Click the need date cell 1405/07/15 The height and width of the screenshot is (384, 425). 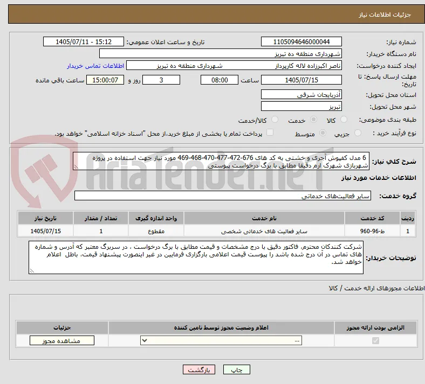pyautogui.click(x=45, y=231)
